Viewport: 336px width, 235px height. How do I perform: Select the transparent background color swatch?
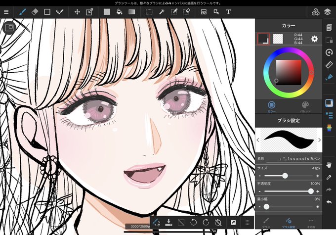(x=278, y=39)
